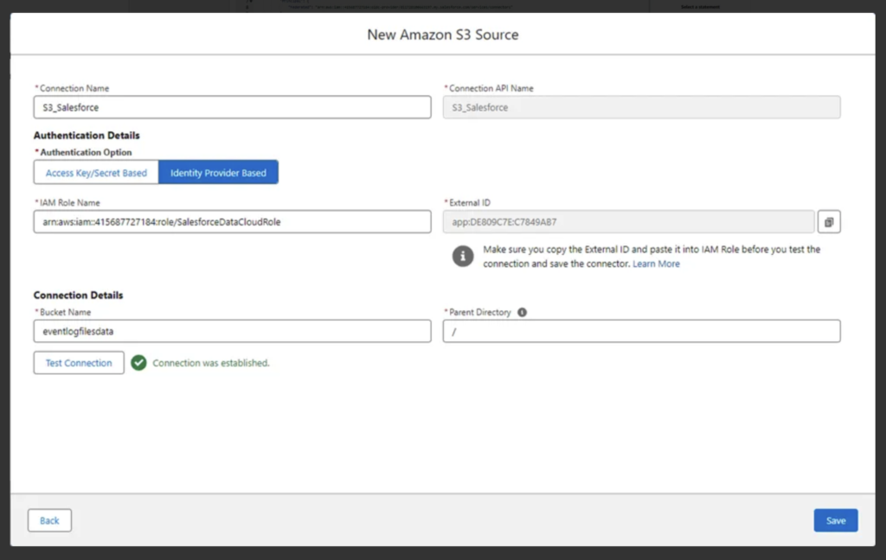Click into the Bucket Name field
This screenshot has height=560, width=886.
232,331
